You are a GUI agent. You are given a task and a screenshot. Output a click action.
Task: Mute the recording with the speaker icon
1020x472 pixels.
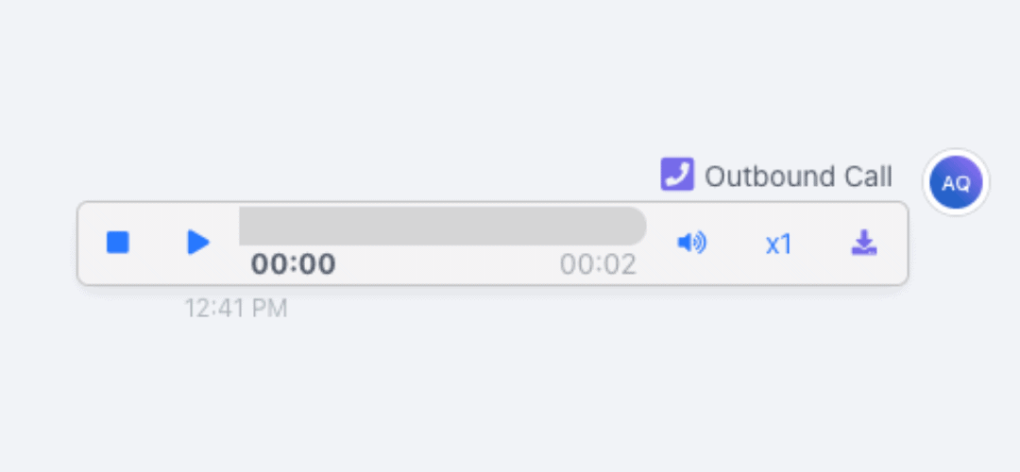pyautogui.click(x=691, y=244)
